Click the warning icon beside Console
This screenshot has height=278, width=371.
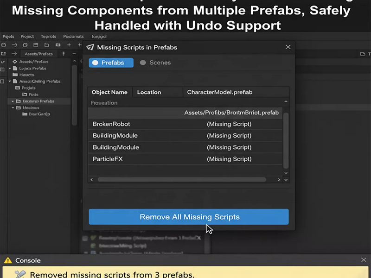tap(8, 260)
